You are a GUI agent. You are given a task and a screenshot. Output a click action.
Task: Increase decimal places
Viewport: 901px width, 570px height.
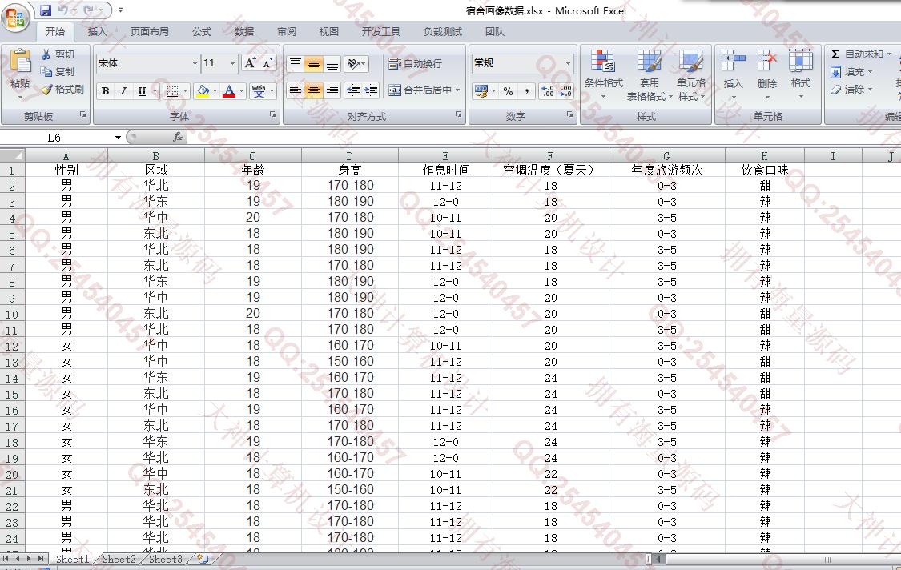coord(548,90)
